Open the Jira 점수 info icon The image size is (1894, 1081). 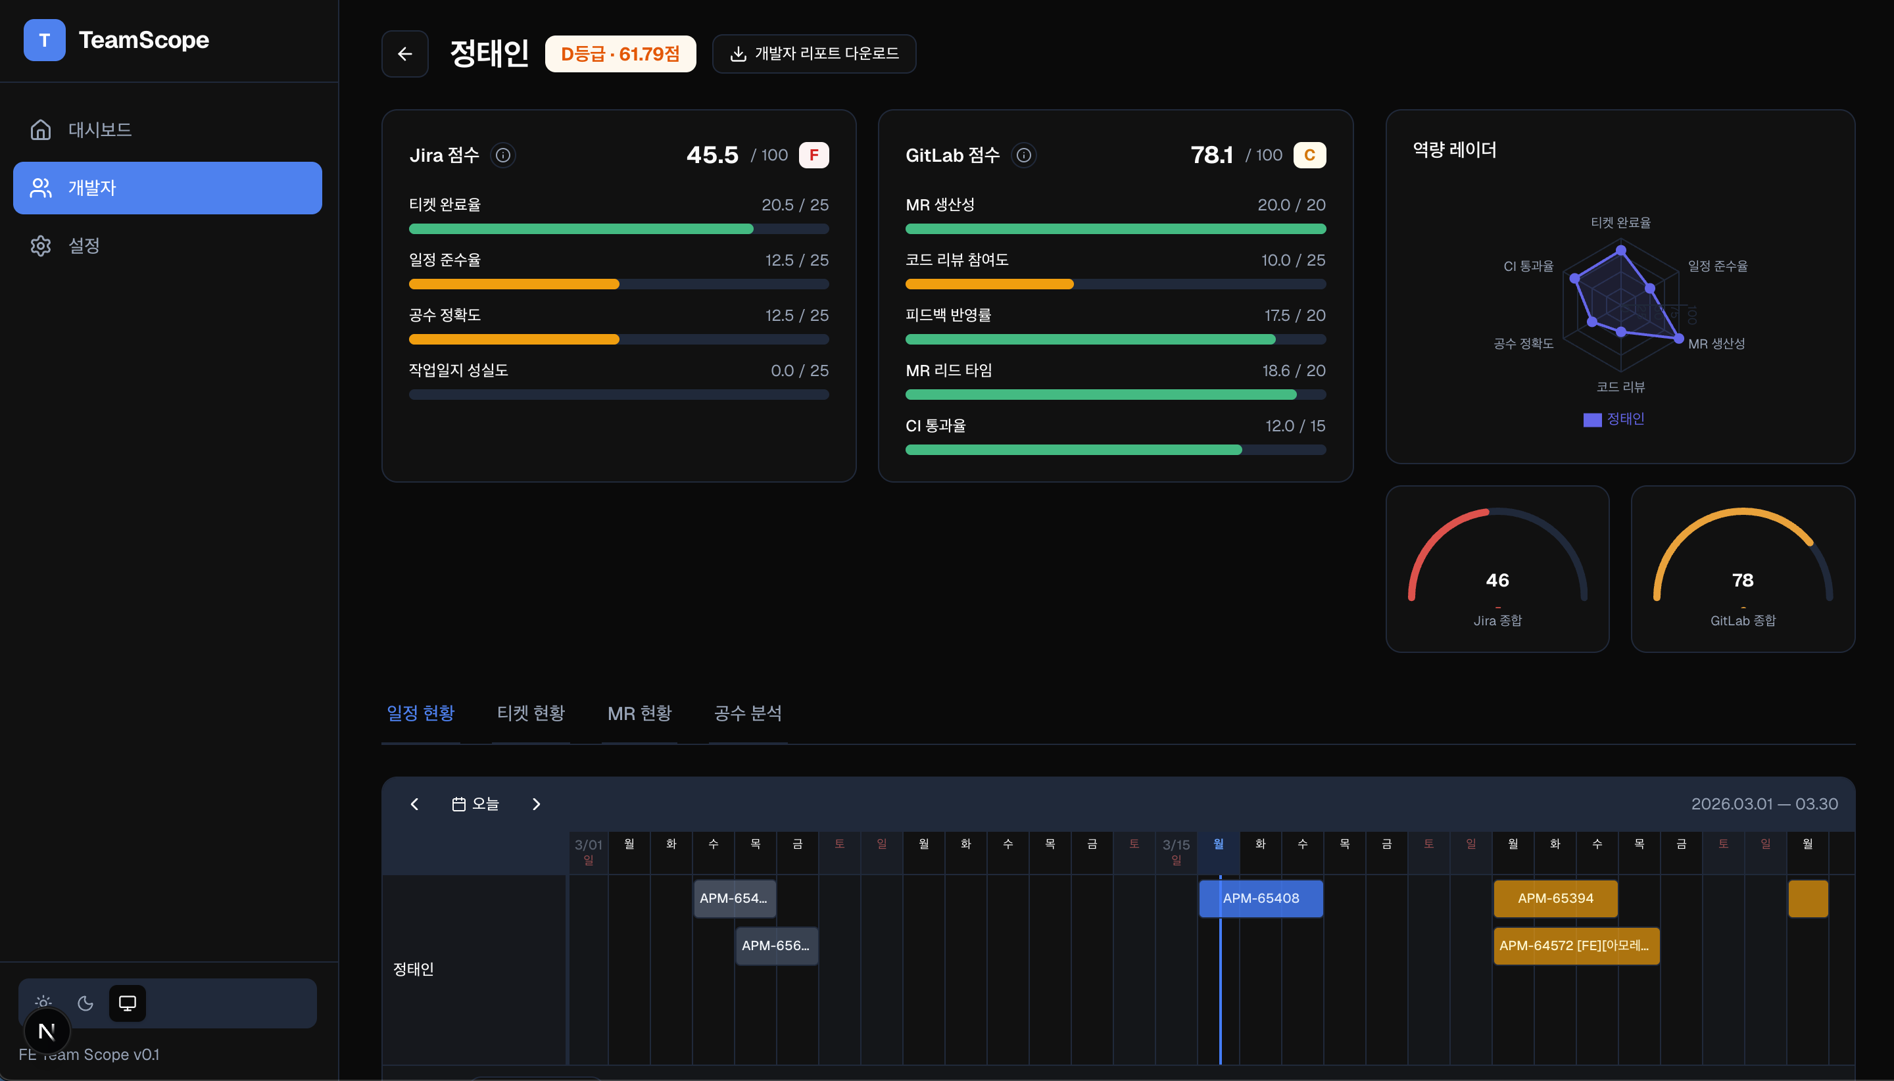(502, 155)
